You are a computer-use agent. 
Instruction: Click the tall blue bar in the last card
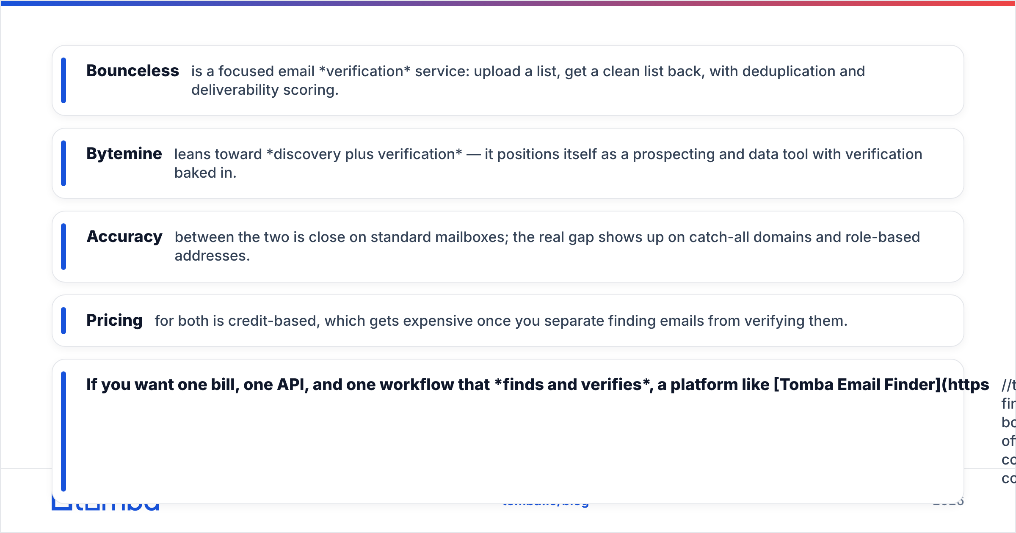63,431
